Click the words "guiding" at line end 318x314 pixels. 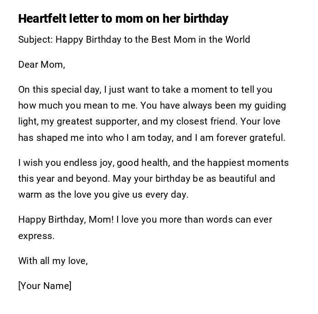[x=270, y=105]
